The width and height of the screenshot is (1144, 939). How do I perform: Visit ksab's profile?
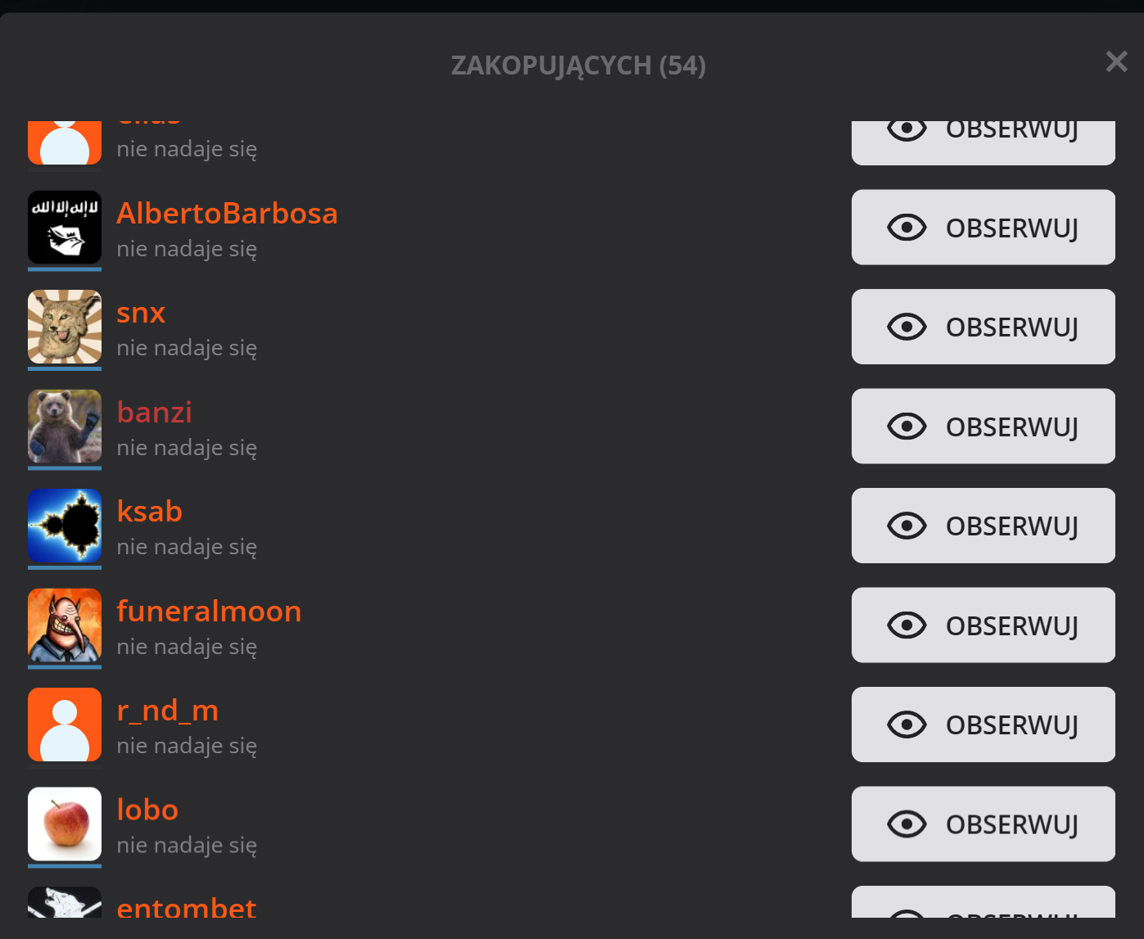pyautogui.click(x=149, y=512)
